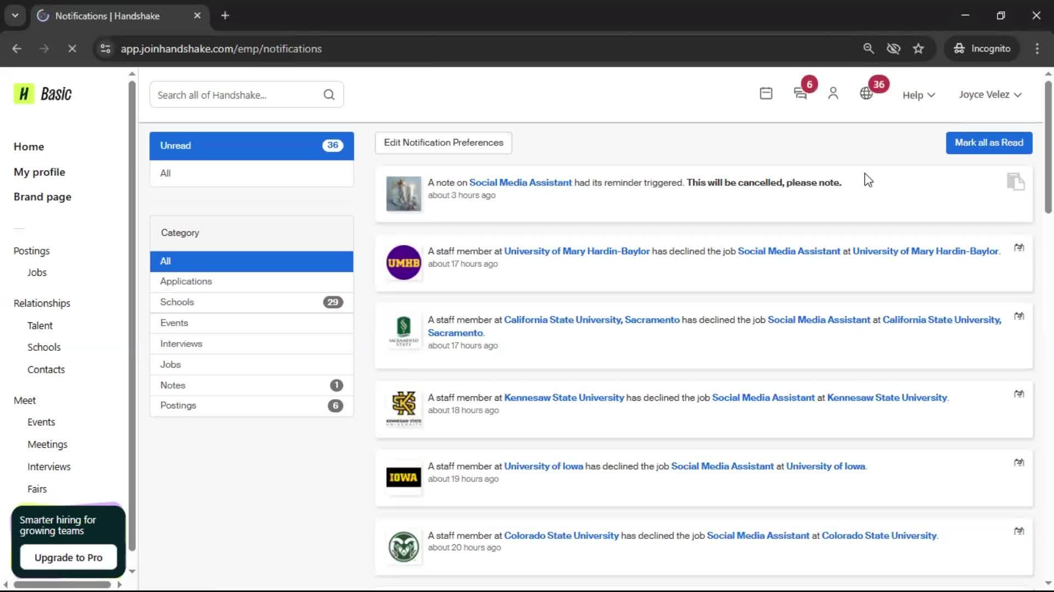Open the calendar icon in the top bar

coord(766,94)
